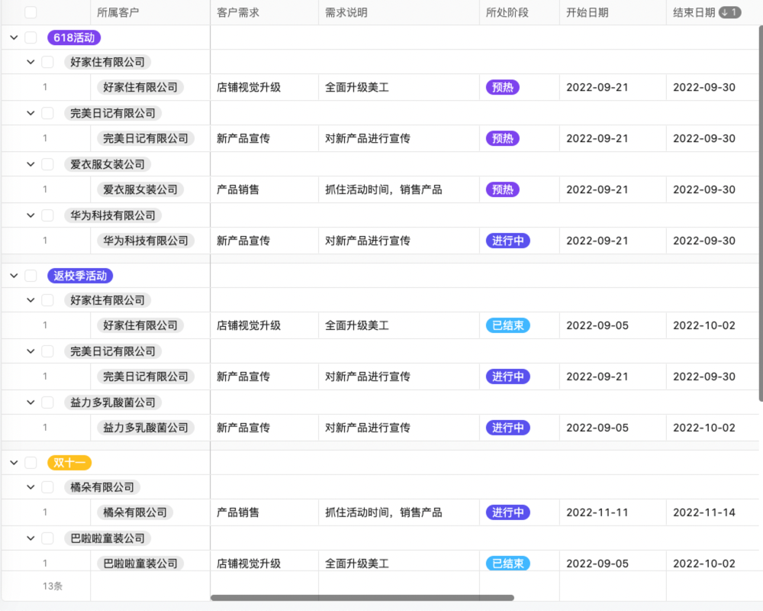Check the checkbox beside 益力多乳酸菌公司
The height and width of the screenshot is (611, 763).
(47, 402)
